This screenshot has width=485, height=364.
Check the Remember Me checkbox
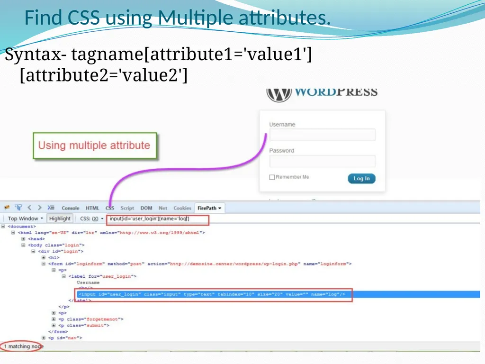click(272, 177)
